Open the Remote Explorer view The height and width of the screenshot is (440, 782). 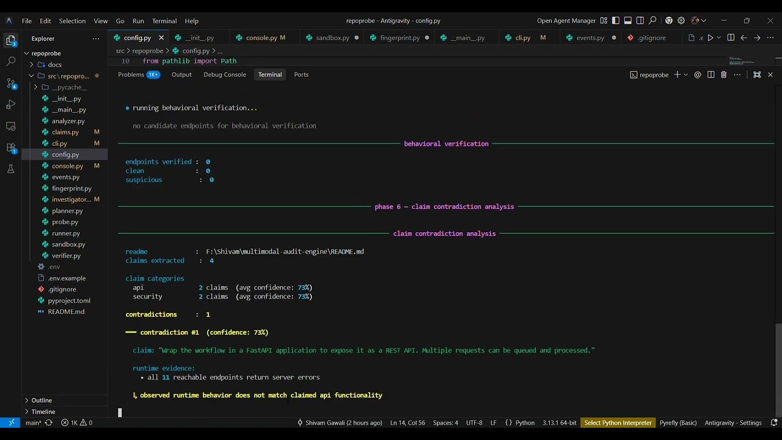coord(10,126)
